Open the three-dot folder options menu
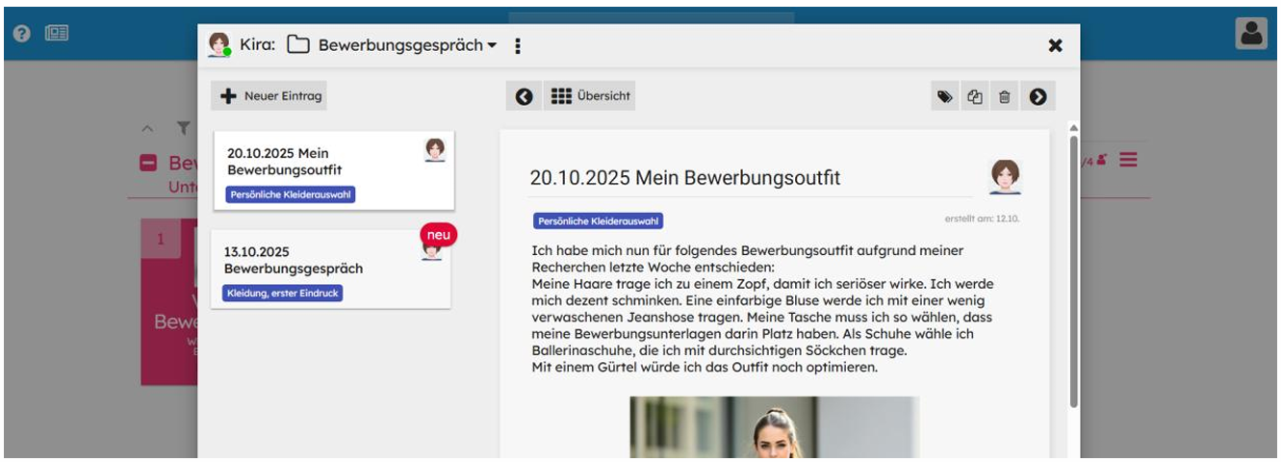This screenshot has width=1282, height=462. (518, 46)
